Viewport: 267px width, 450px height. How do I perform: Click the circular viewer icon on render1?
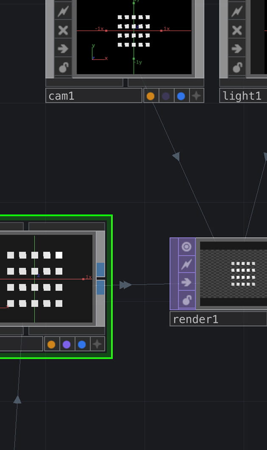pyautogui.click(x=186, y=247)
